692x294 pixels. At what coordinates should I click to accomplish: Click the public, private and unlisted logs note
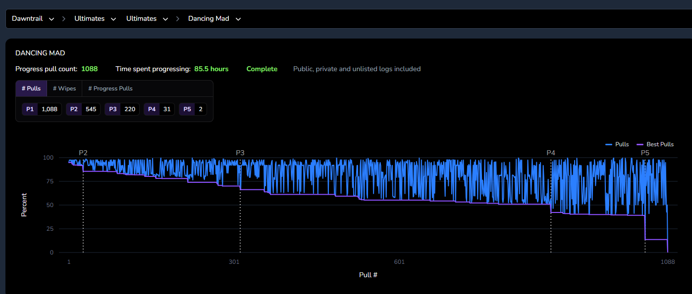(357, 69)
